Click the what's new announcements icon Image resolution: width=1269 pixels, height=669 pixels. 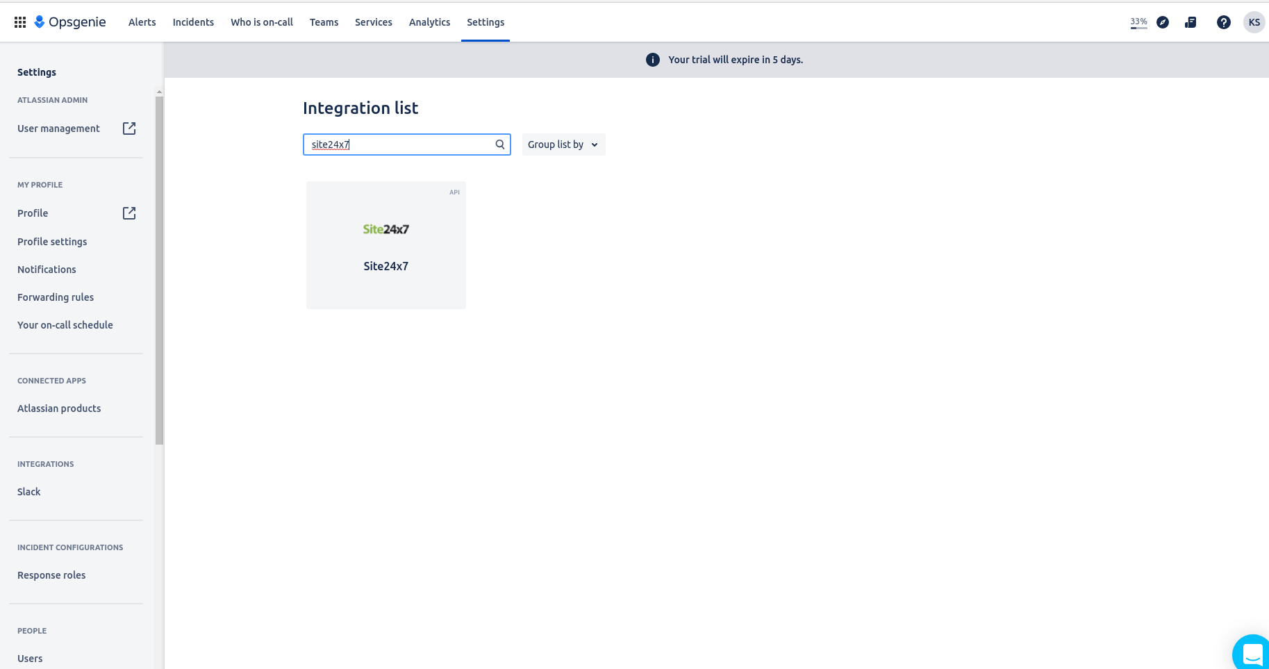tap(1191, 22)
